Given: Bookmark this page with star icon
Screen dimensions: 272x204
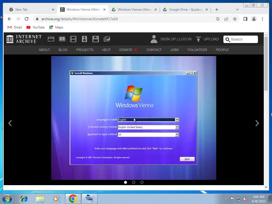Looking at the screenshot, I should [235, 19].
